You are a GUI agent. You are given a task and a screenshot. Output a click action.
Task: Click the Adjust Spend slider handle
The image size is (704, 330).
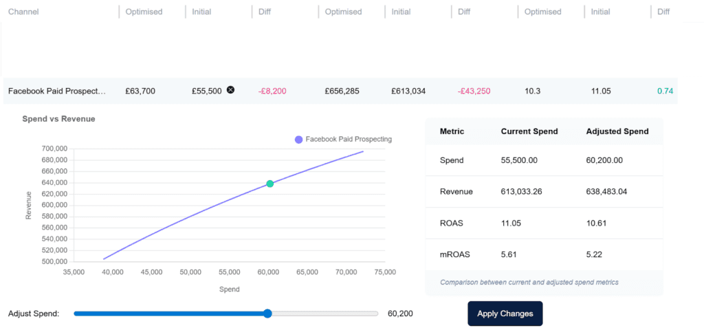(x=267, y=313)
